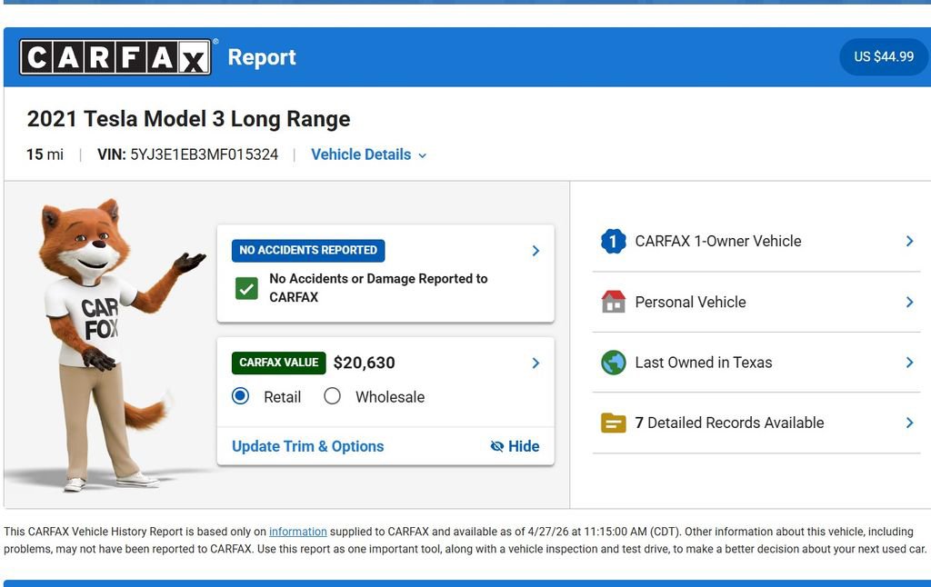Follow the 'information' hyperlink

[298, 532]
